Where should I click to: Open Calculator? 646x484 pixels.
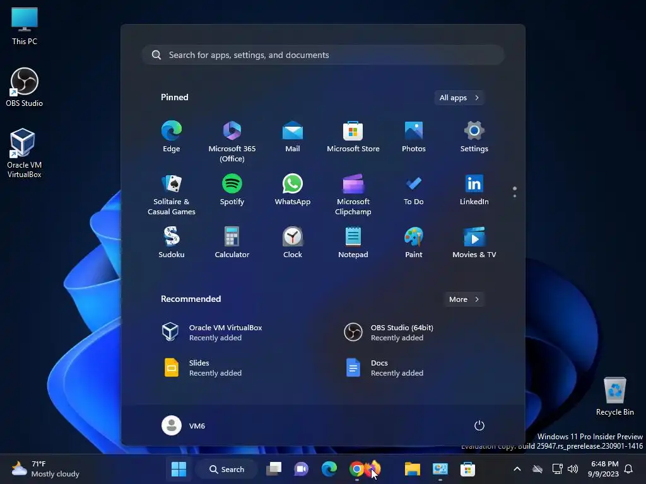[x=232, y=243]
